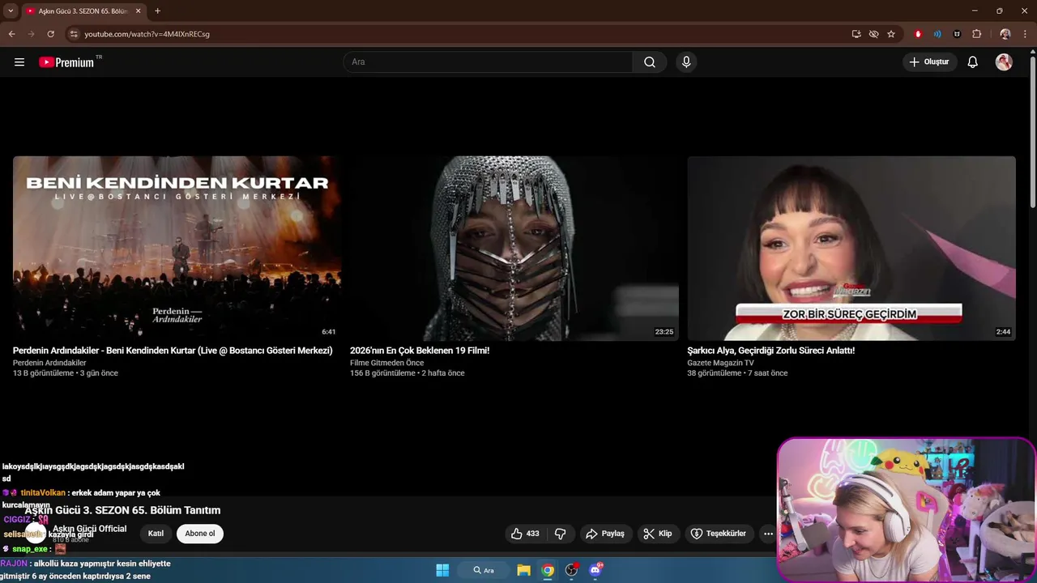Visit Perdenin Ardındakiler channel name

49,363
